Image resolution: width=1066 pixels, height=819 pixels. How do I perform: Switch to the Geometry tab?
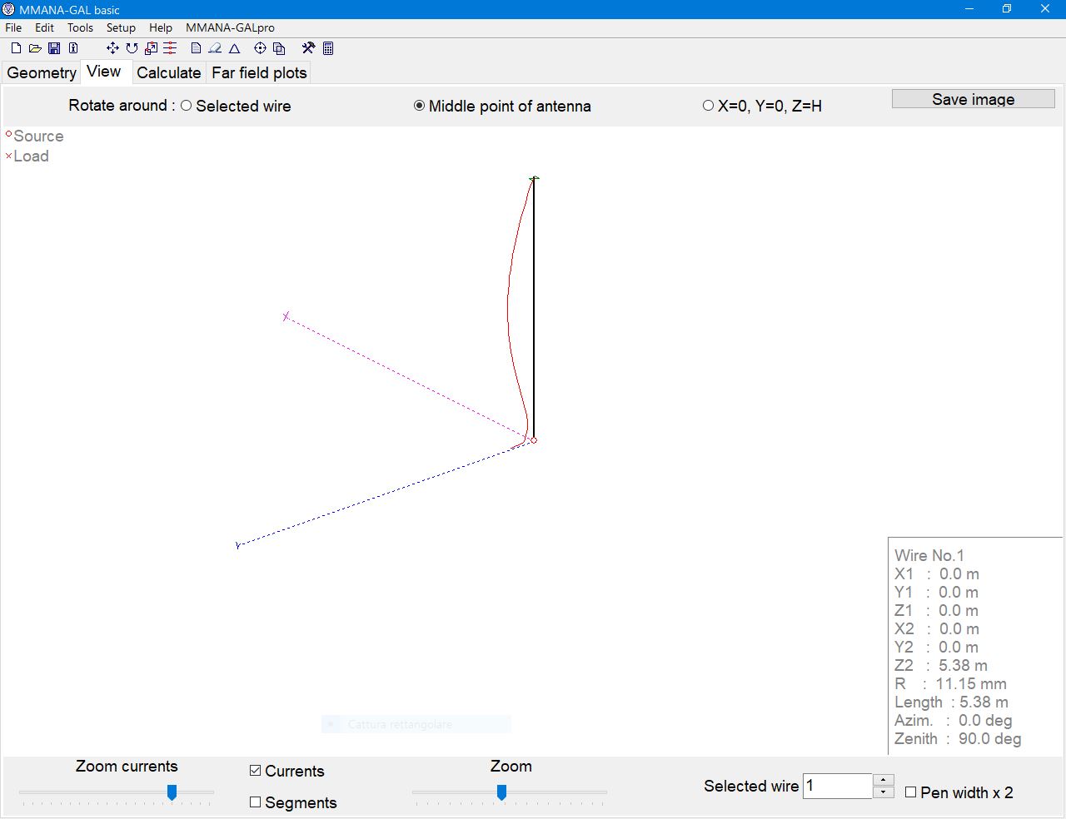tap(42, 72)
